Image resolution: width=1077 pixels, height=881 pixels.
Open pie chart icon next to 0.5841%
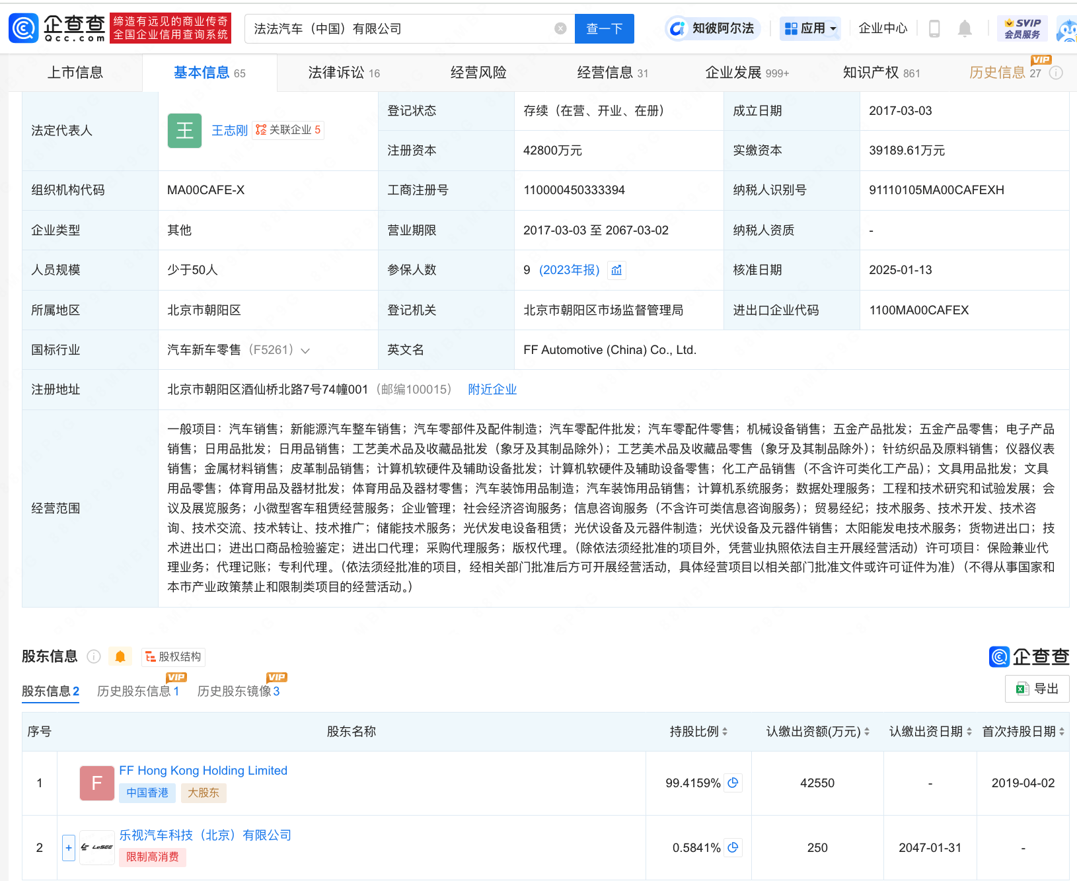coord(733,847)
